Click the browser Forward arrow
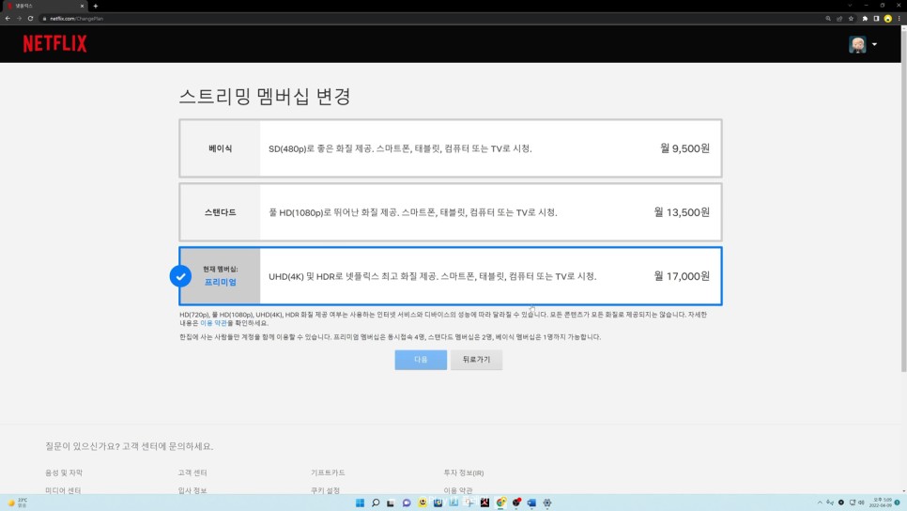Image resolution: width=907 pixels, height=511 pixels. (x=19, y=19)
